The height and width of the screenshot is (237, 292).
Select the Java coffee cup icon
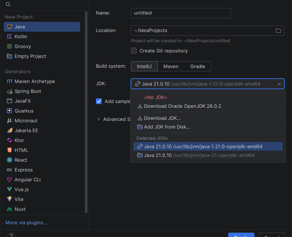click(x=9, y=27)
